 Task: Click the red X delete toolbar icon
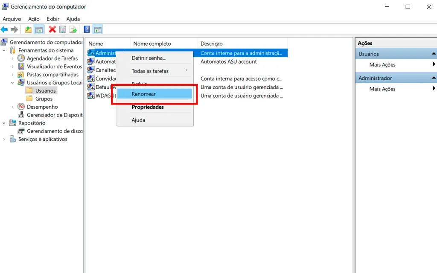tap(52, 29)
